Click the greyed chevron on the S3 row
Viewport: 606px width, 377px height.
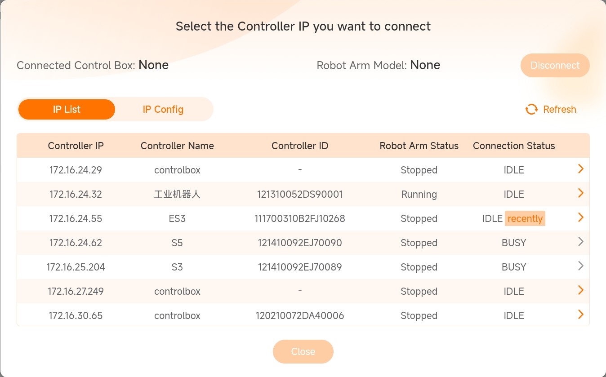click(580, 266)
